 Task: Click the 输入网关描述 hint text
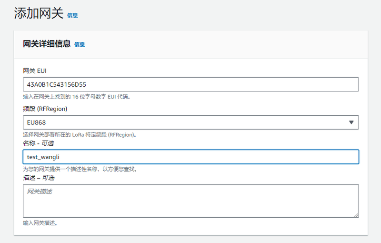[40, 223]
